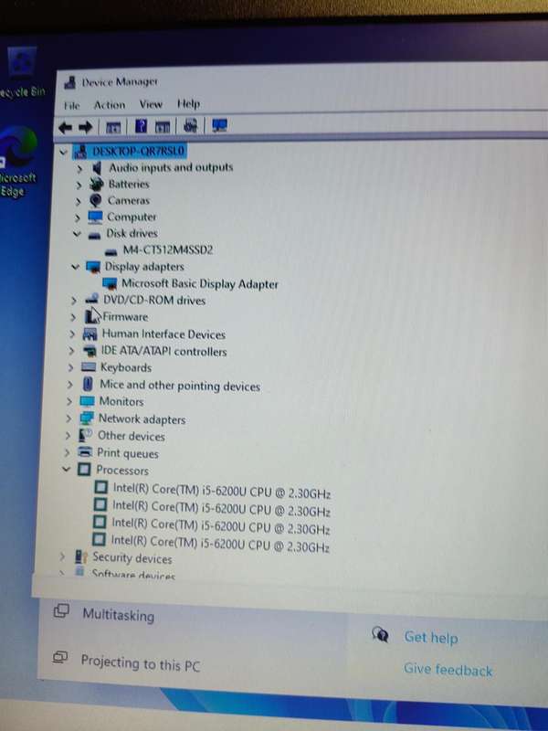Expand the Cameras category
This screenshot has height=731, width=548.
[78, 202]
